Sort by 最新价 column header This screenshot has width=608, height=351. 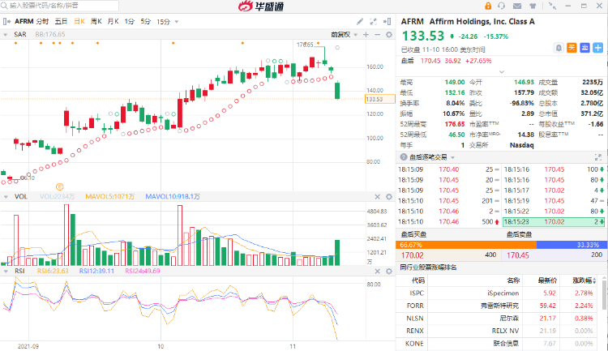(546, 280)
